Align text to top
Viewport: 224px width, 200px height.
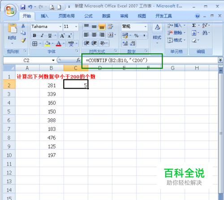[x=86, y=26]
